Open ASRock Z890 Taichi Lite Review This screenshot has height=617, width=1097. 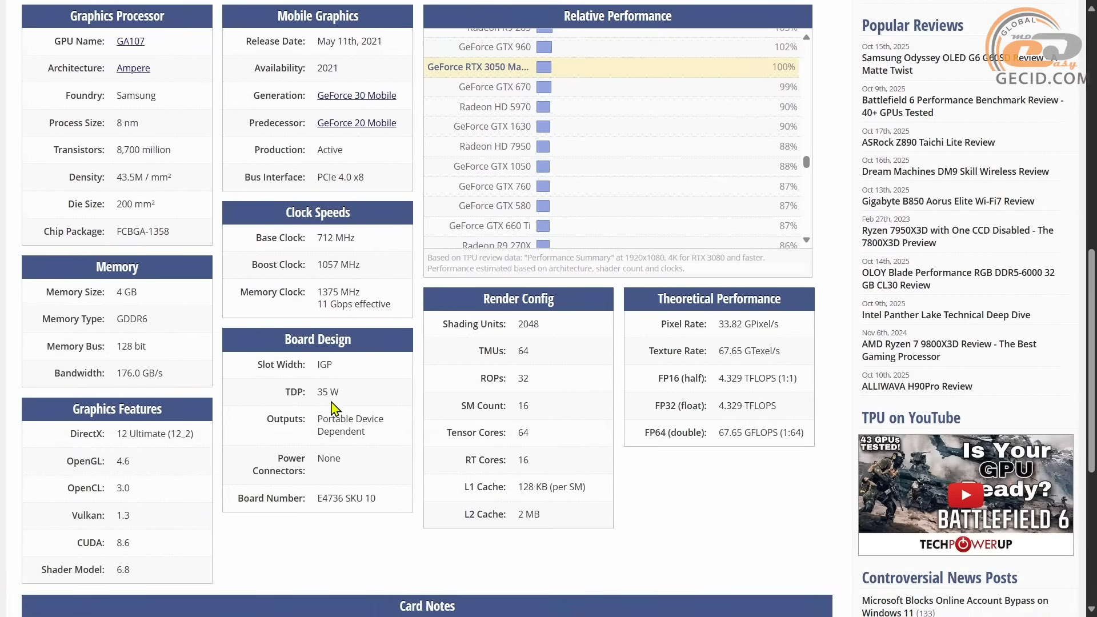(928, 142)
